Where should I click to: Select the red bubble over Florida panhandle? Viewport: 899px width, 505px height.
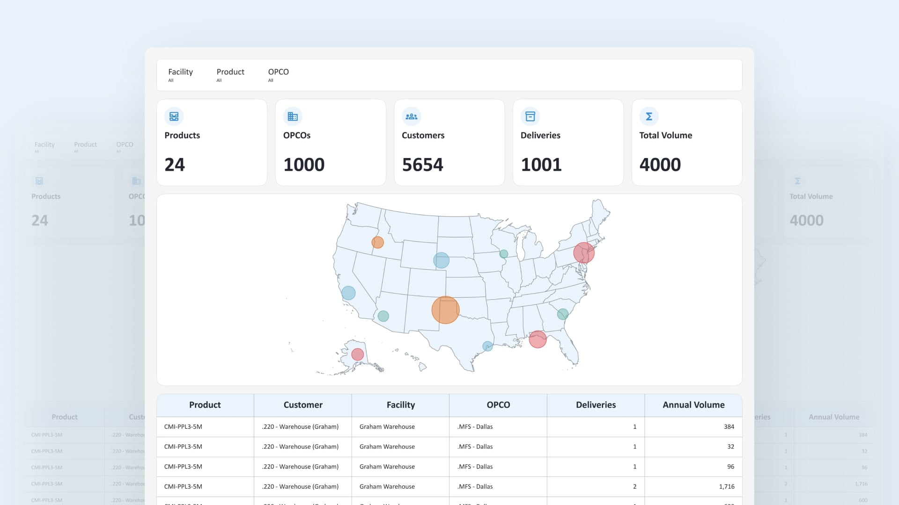538,339
